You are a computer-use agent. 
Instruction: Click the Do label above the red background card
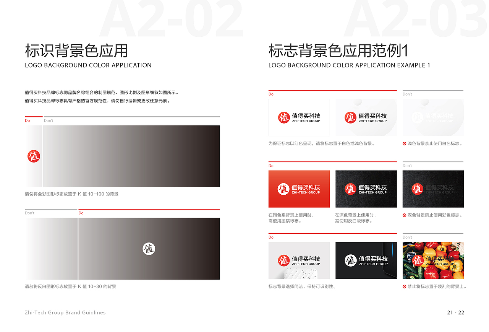271,166
